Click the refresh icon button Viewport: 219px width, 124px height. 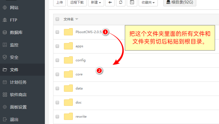coord(121,3)
